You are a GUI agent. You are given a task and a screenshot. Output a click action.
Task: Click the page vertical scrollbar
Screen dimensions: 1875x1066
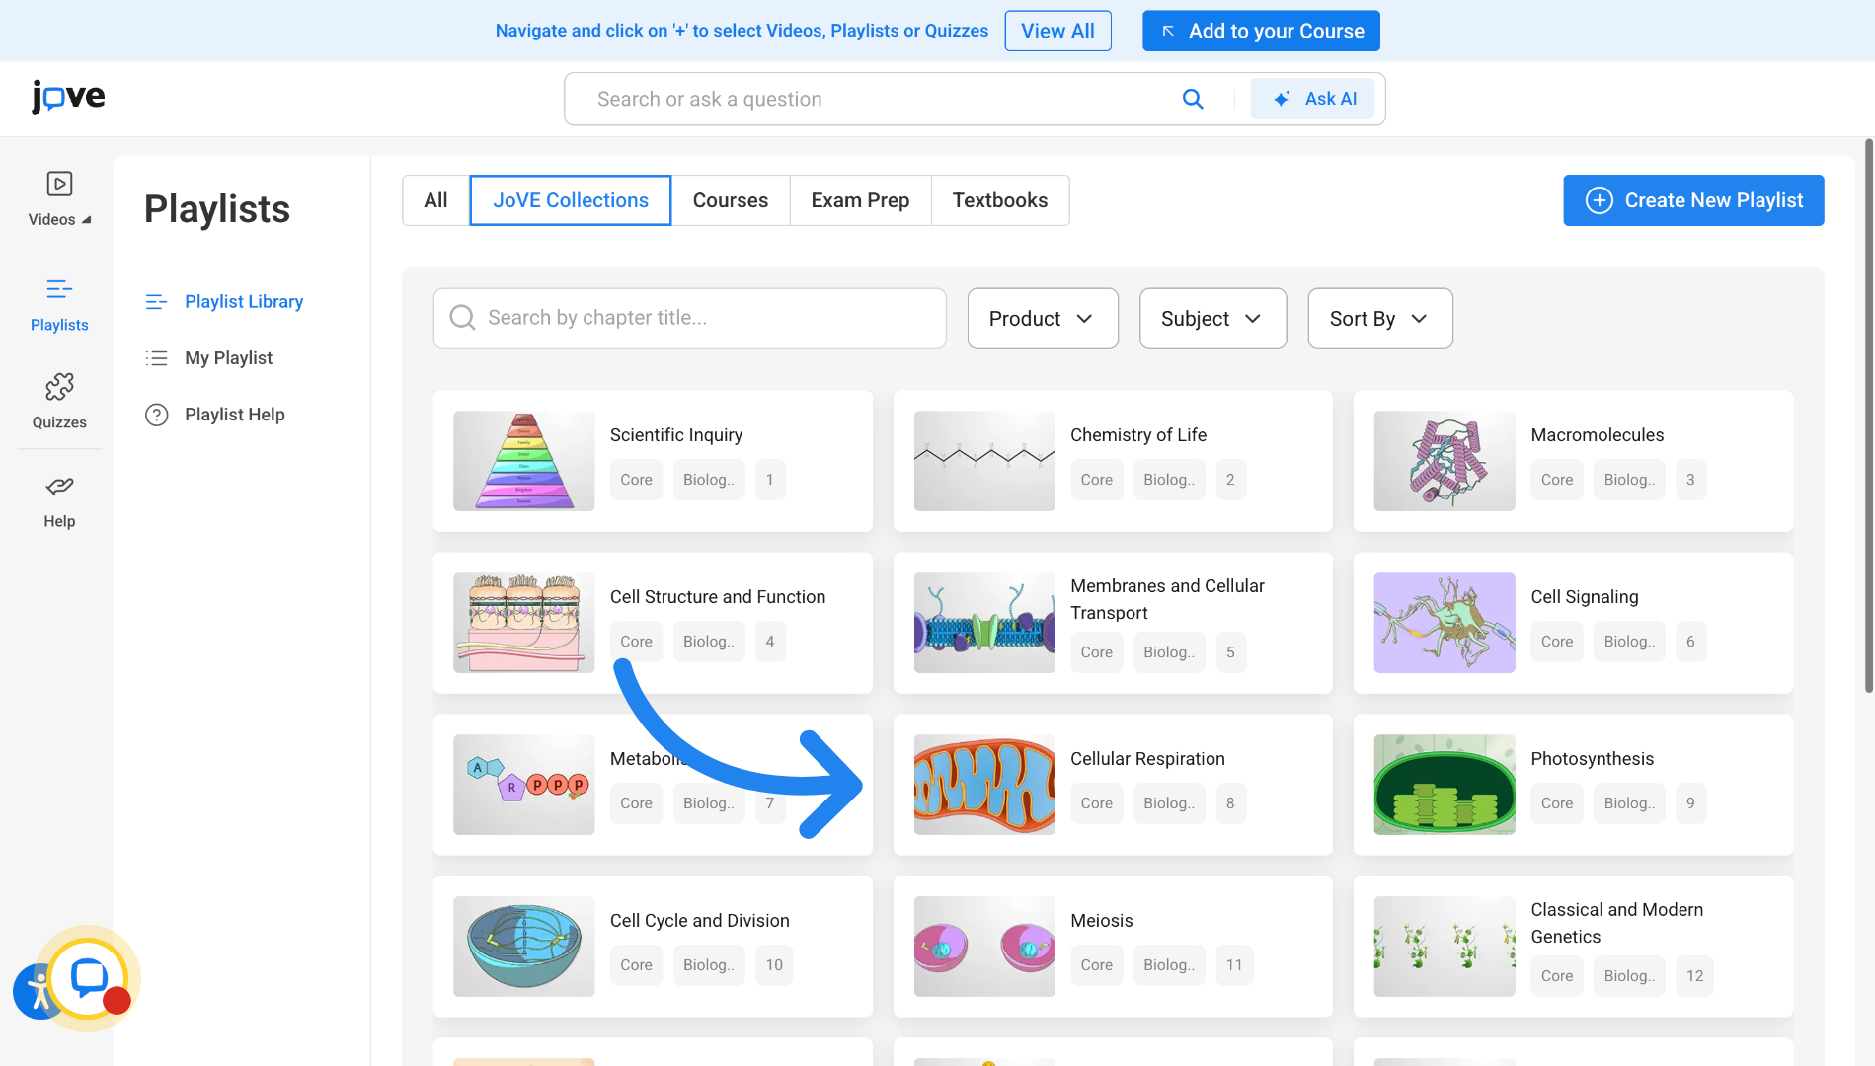pos(1868,415)
